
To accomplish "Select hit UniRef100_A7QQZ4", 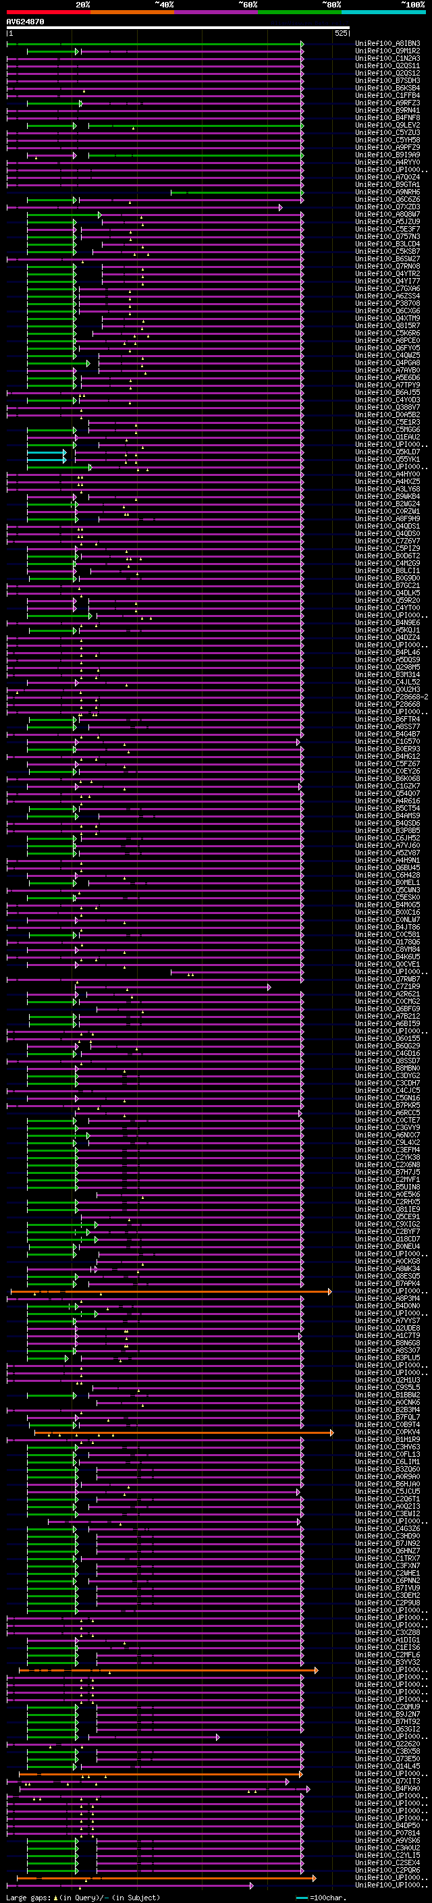I will pos(387,178).
